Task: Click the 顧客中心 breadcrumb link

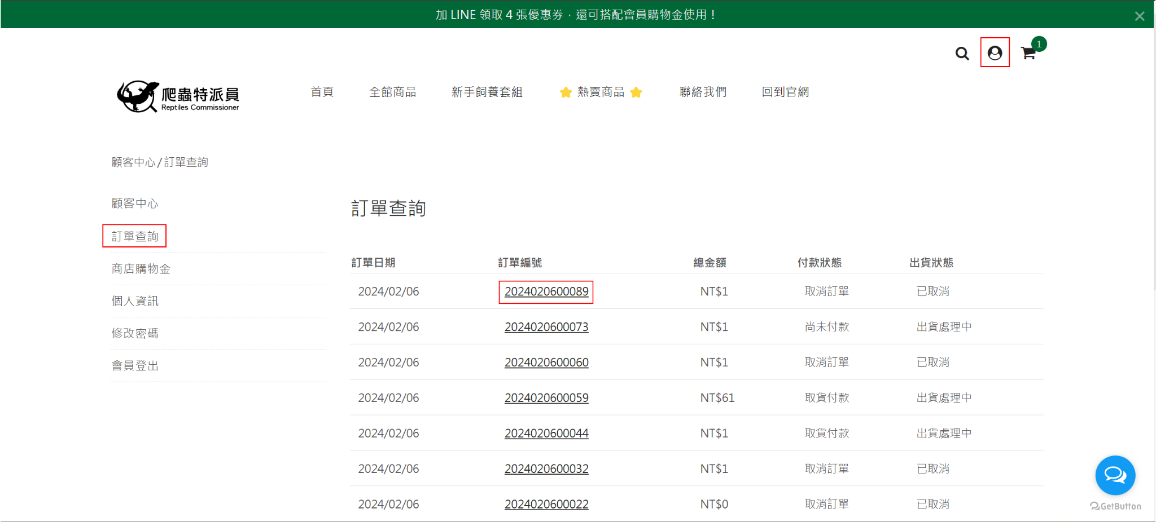Action: pyautogui.click(x=133, y=162)
